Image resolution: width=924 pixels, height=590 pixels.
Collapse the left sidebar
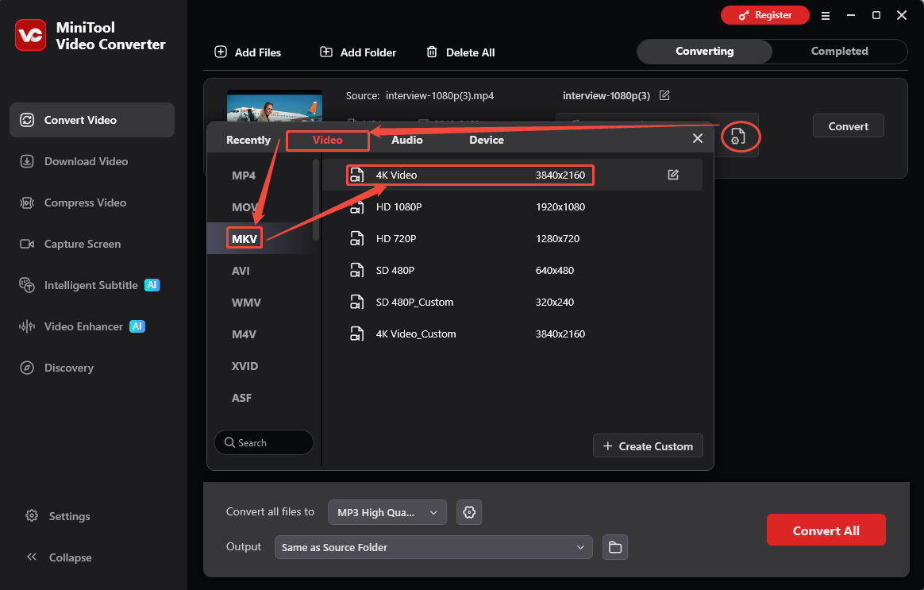pyautogui.click(x=59, y=557)
